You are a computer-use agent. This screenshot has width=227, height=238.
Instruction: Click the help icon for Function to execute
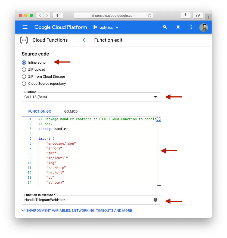pyautogui.click(x=156, y=200)
